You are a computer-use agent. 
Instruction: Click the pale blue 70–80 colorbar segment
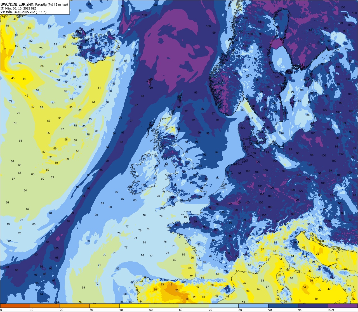coord(223,306)
